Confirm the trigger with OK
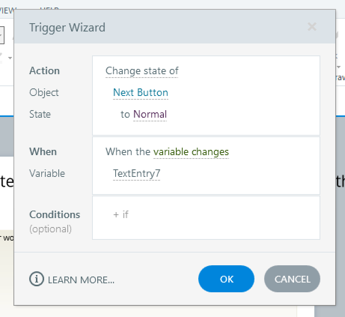The height and width of the screenshot is (317, 345). [226, 279]
